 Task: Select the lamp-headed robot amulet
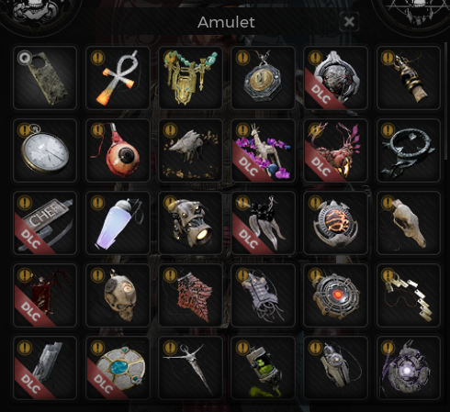click(x=190, y=223)
